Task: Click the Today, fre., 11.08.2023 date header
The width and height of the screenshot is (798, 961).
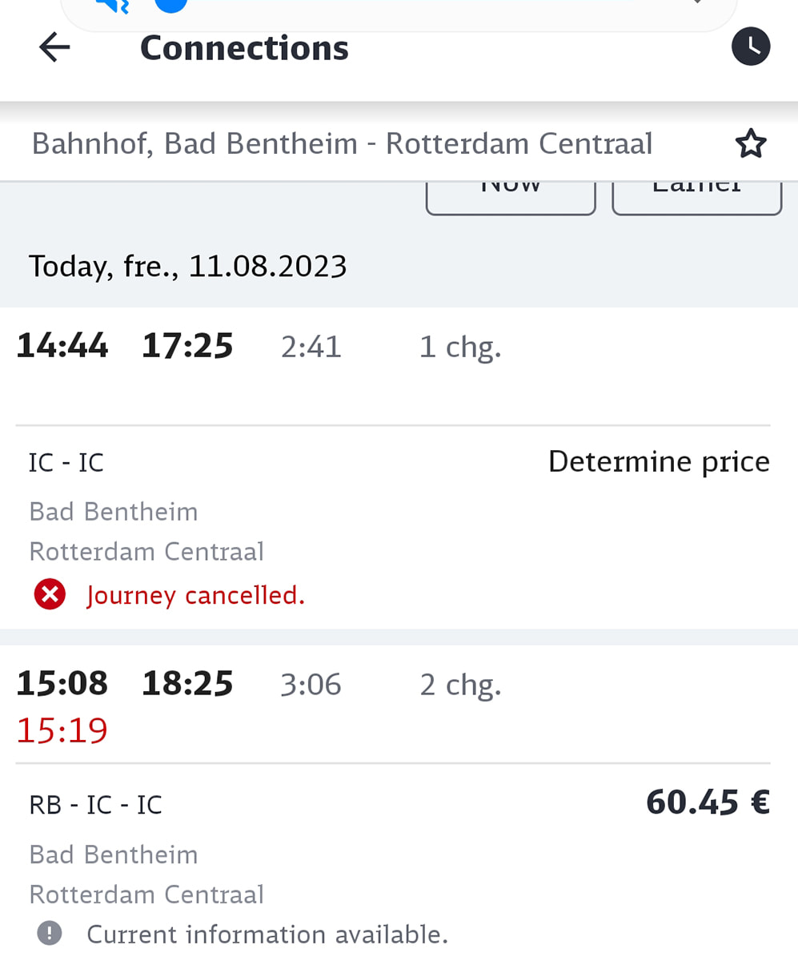Action: 187,266
